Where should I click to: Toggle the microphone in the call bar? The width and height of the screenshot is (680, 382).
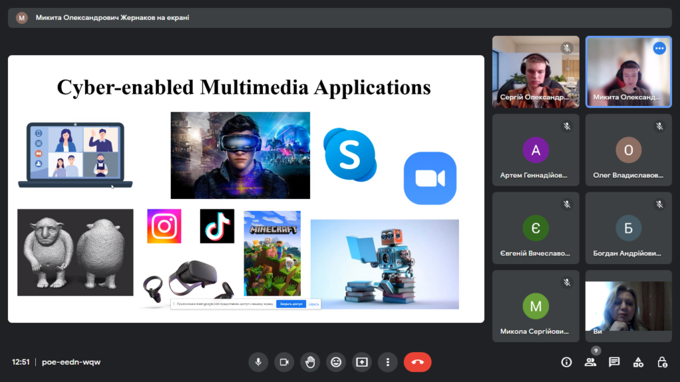pyautogui.click(x=258, y=362)
